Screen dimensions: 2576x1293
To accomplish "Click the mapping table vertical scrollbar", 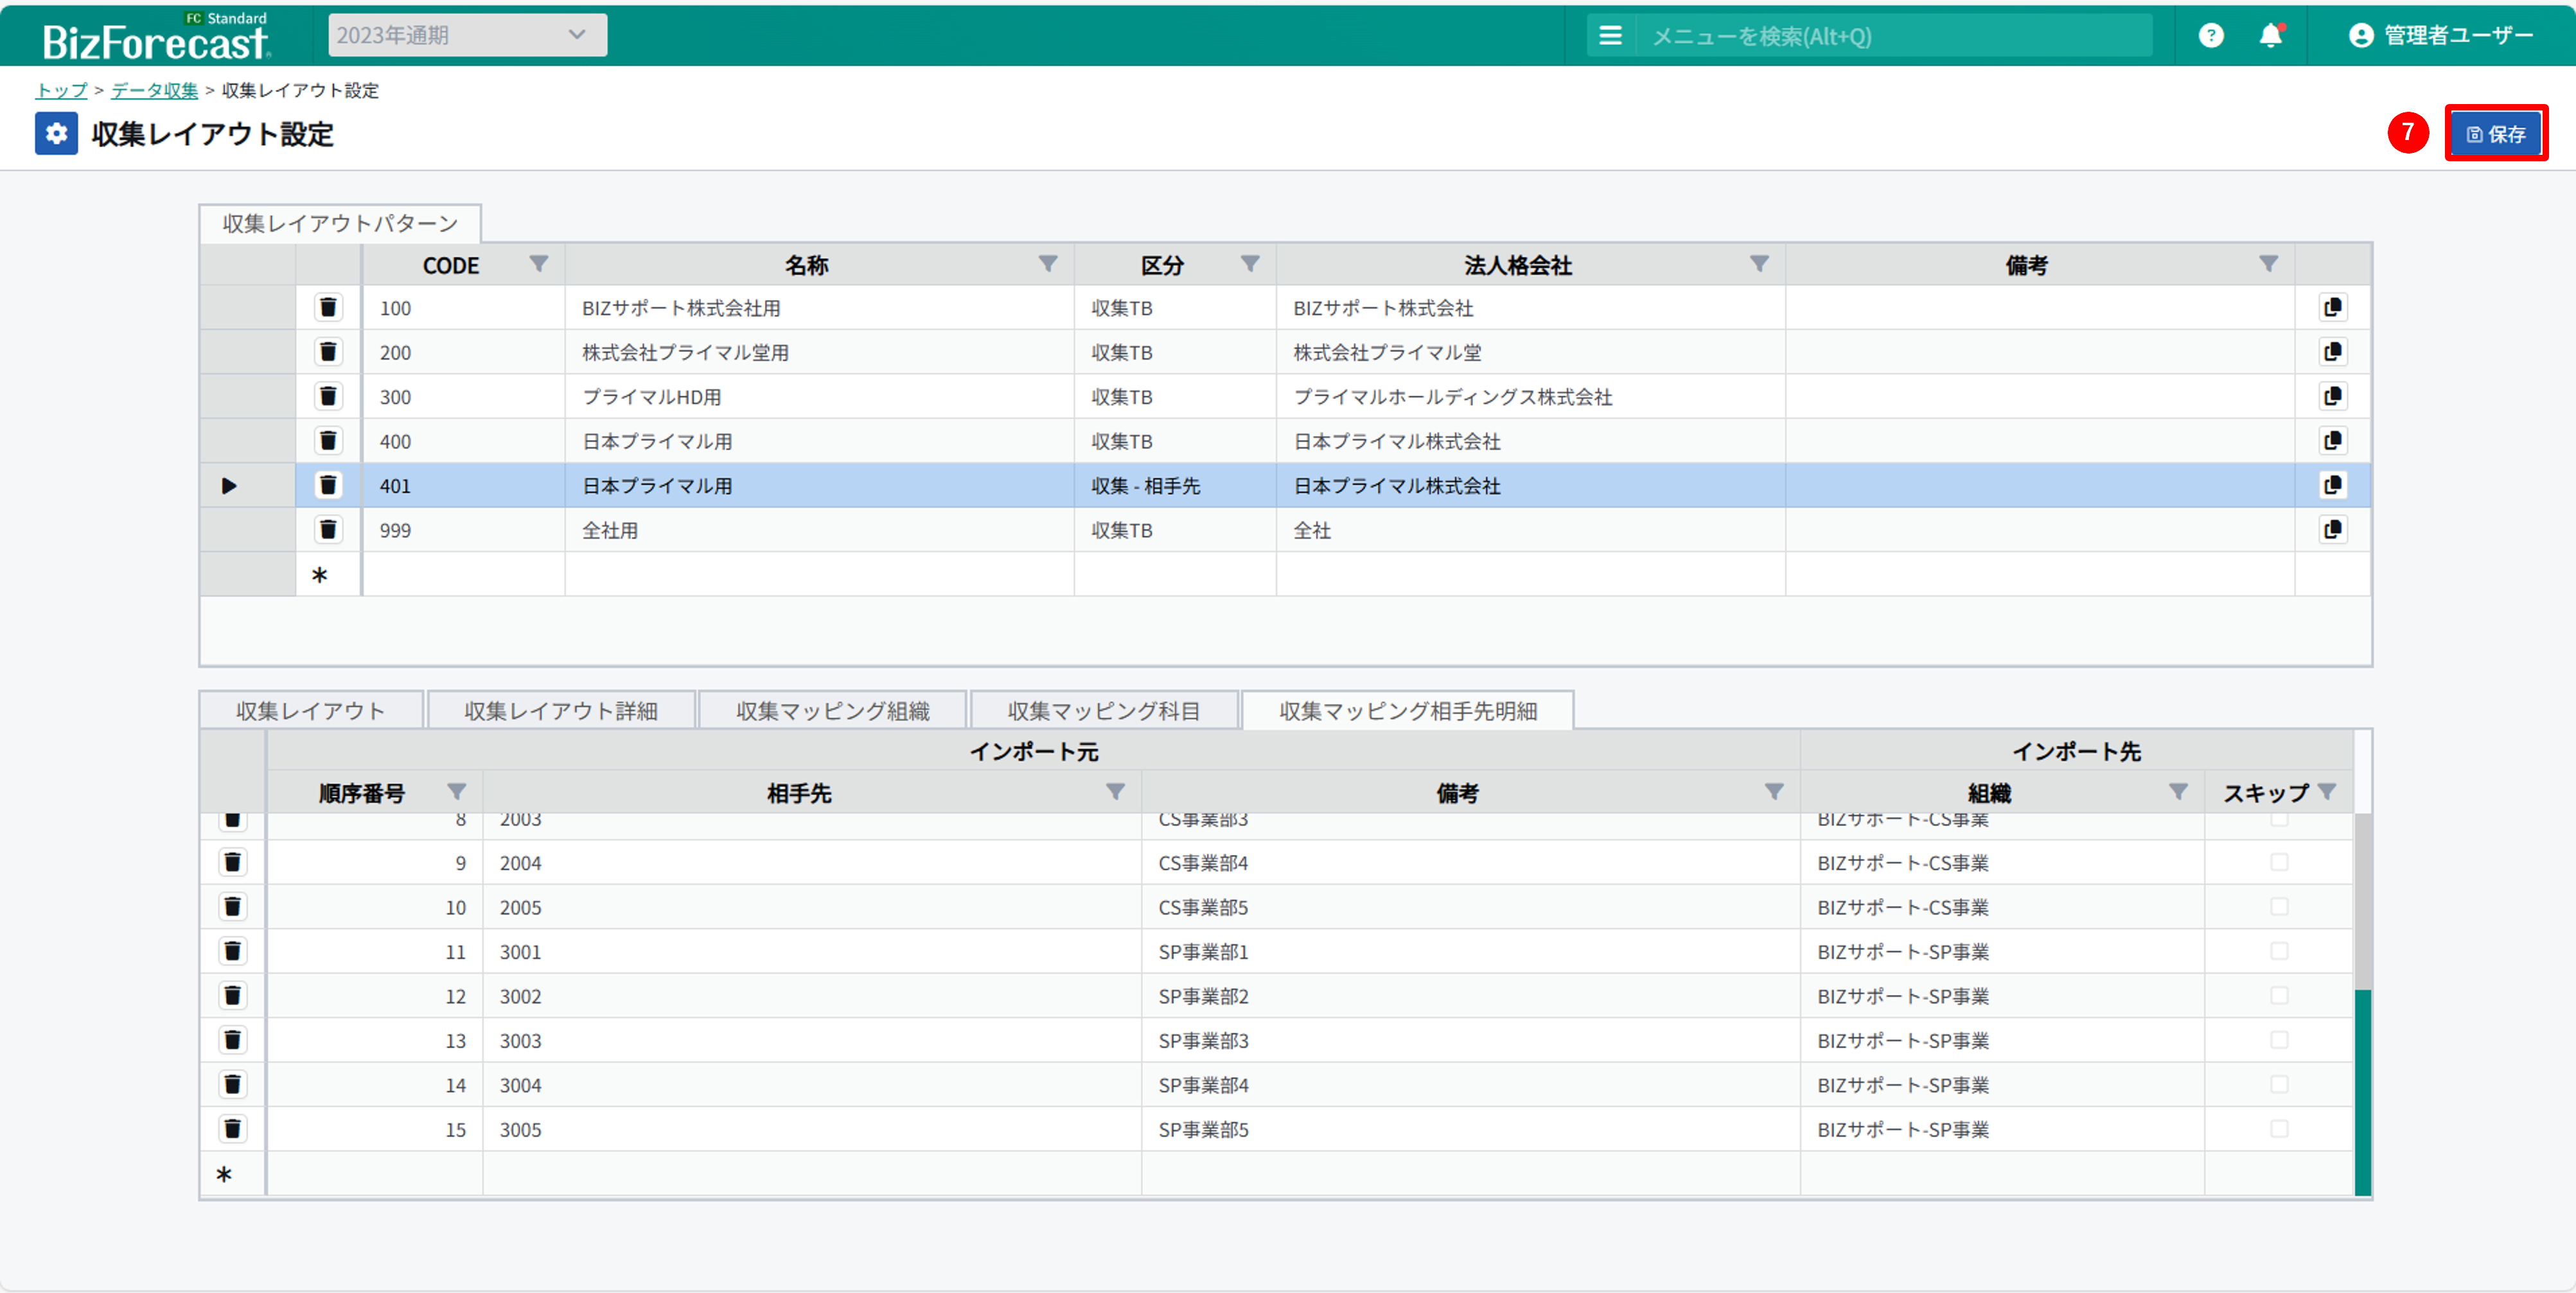I will (x=2362, y=1090).
